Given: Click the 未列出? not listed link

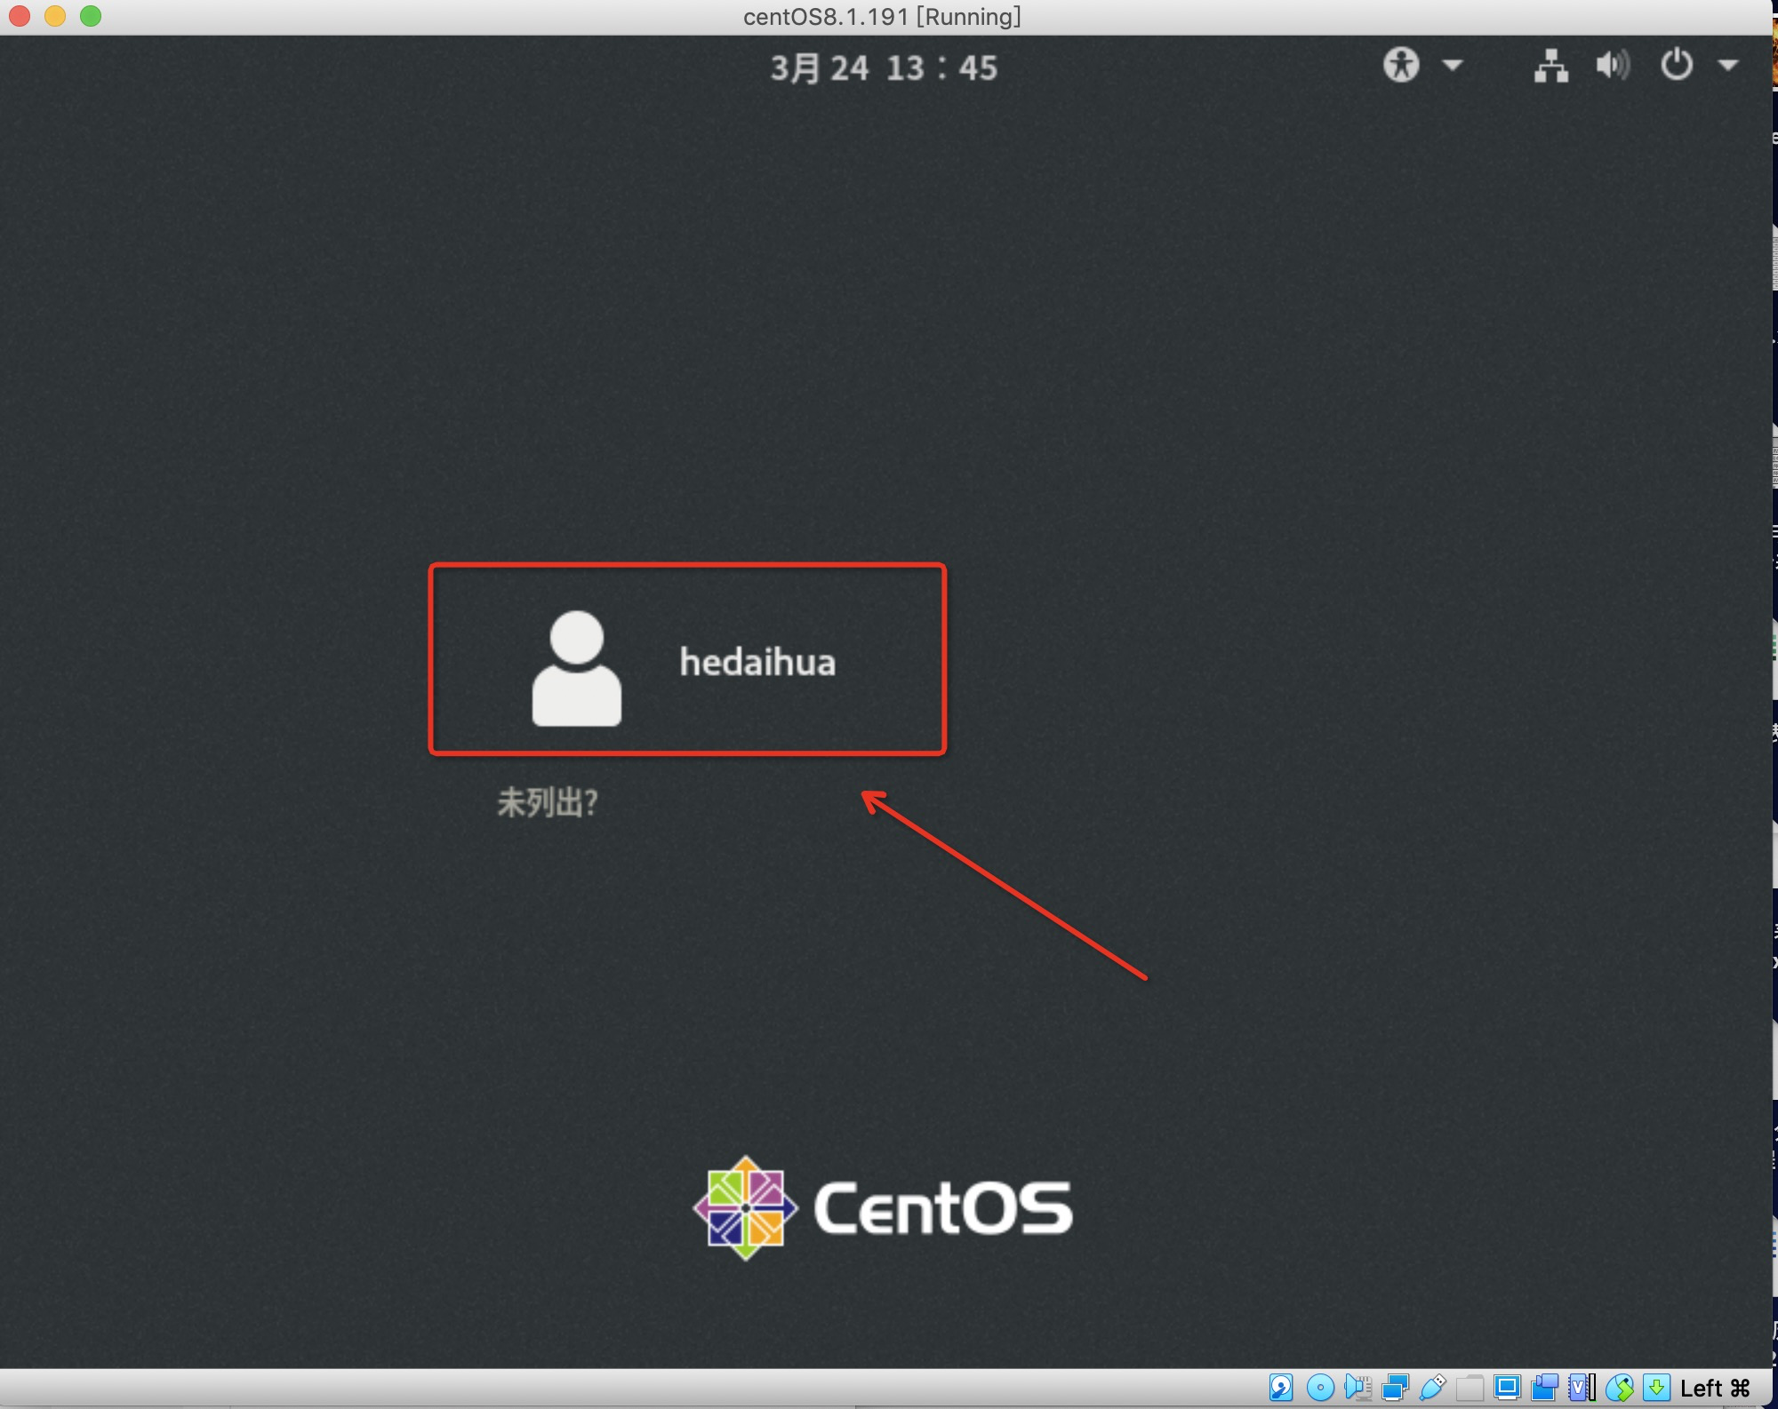Looking at the screenshot, I should [547, 802].
